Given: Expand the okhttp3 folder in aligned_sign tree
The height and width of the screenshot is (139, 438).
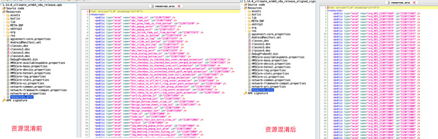Looking at the screenshot, I should click(x=245, y=24).
